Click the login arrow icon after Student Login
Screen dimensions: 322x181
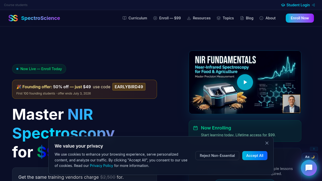(313, 5)
